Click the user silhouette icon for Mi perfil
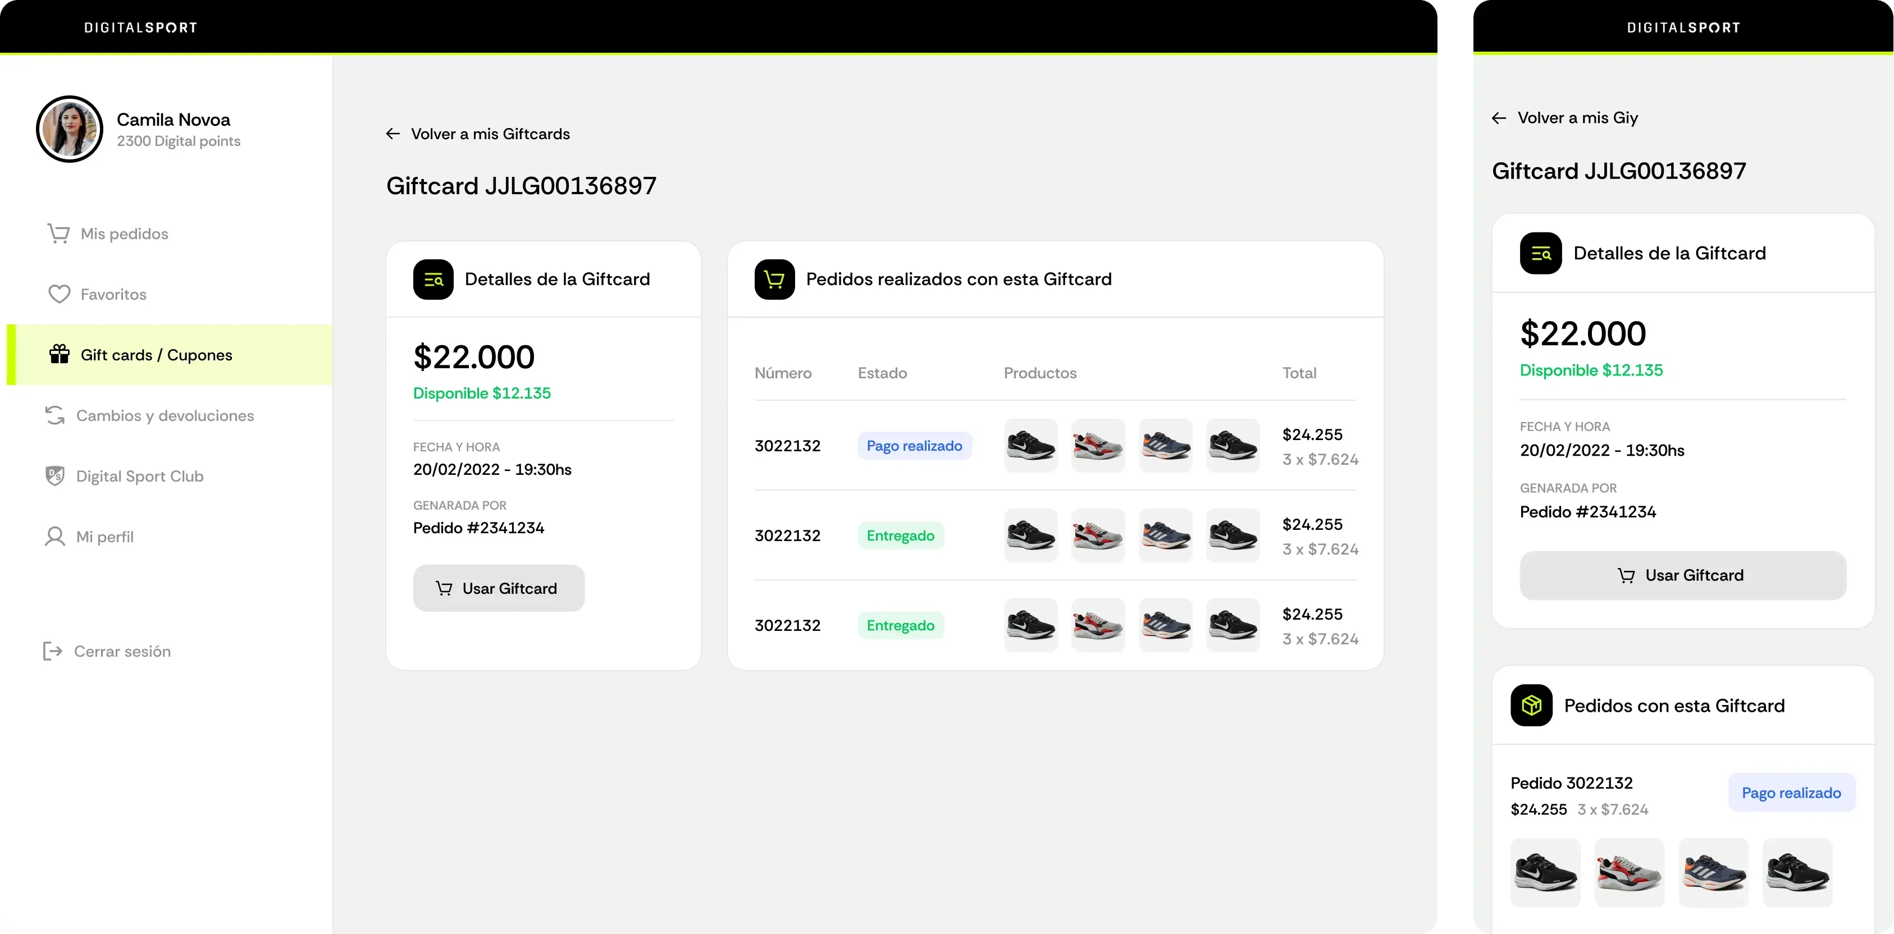The width and height of the screenshot is (1894, 934). [x=55, y=537]
